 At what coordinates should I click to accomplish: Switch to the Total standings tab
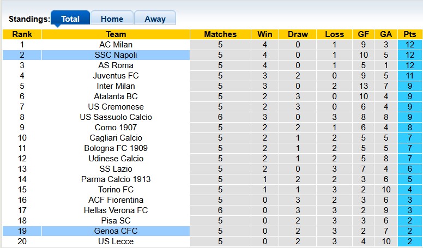(x=70, y=19)
